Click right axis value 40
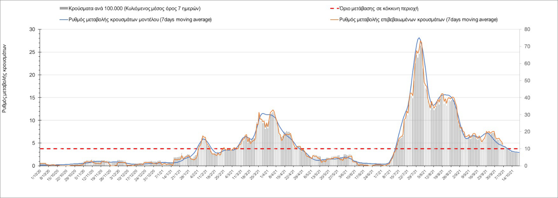This screenshot has height=198, width=558. [527, 98]
